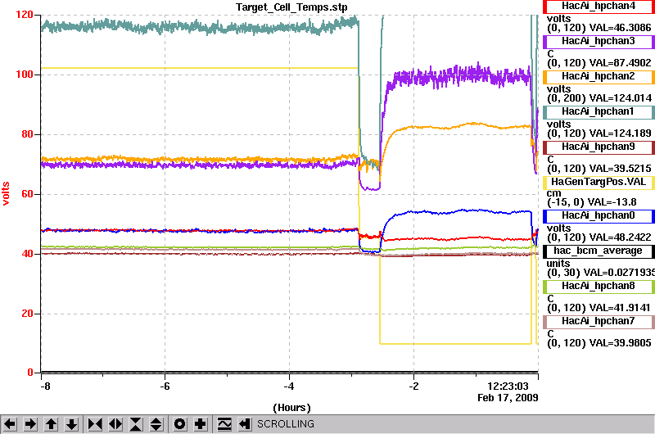The width and height of the screenshot is (655, 434).
Task: Click the Feb 17, 2009 date label
Action: pyautogui.click(x=508, y=398)
